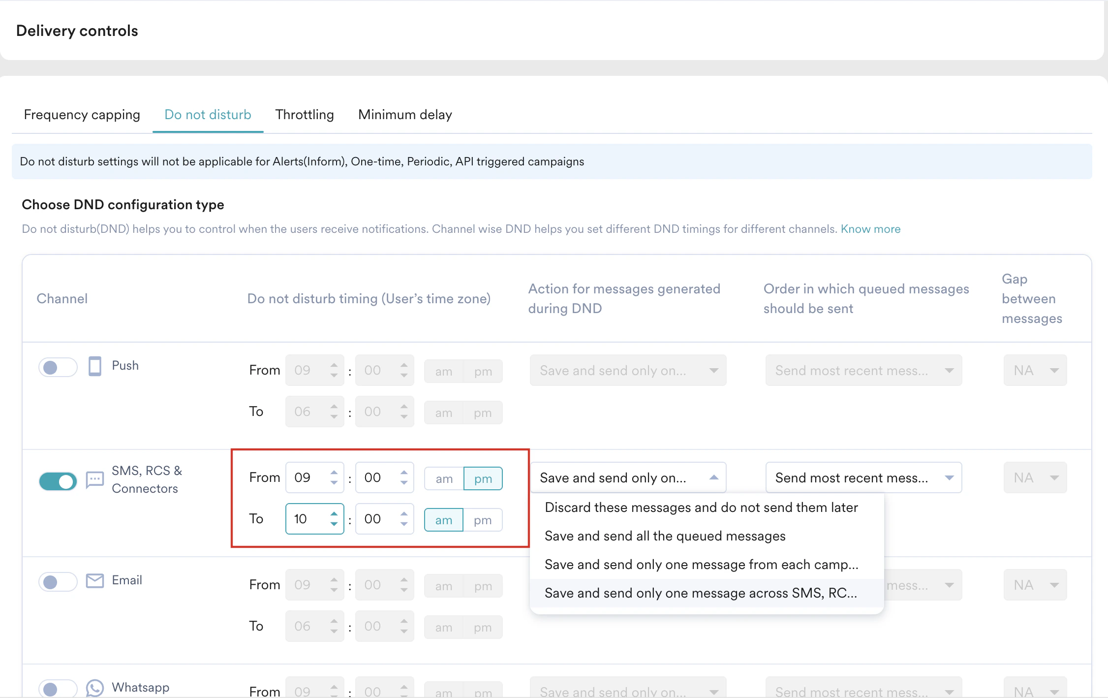This screenshot has width=1108, height=698.
Task: Enable the Push DND toggle
Action: pyautogui.click(x=58, y=367)
